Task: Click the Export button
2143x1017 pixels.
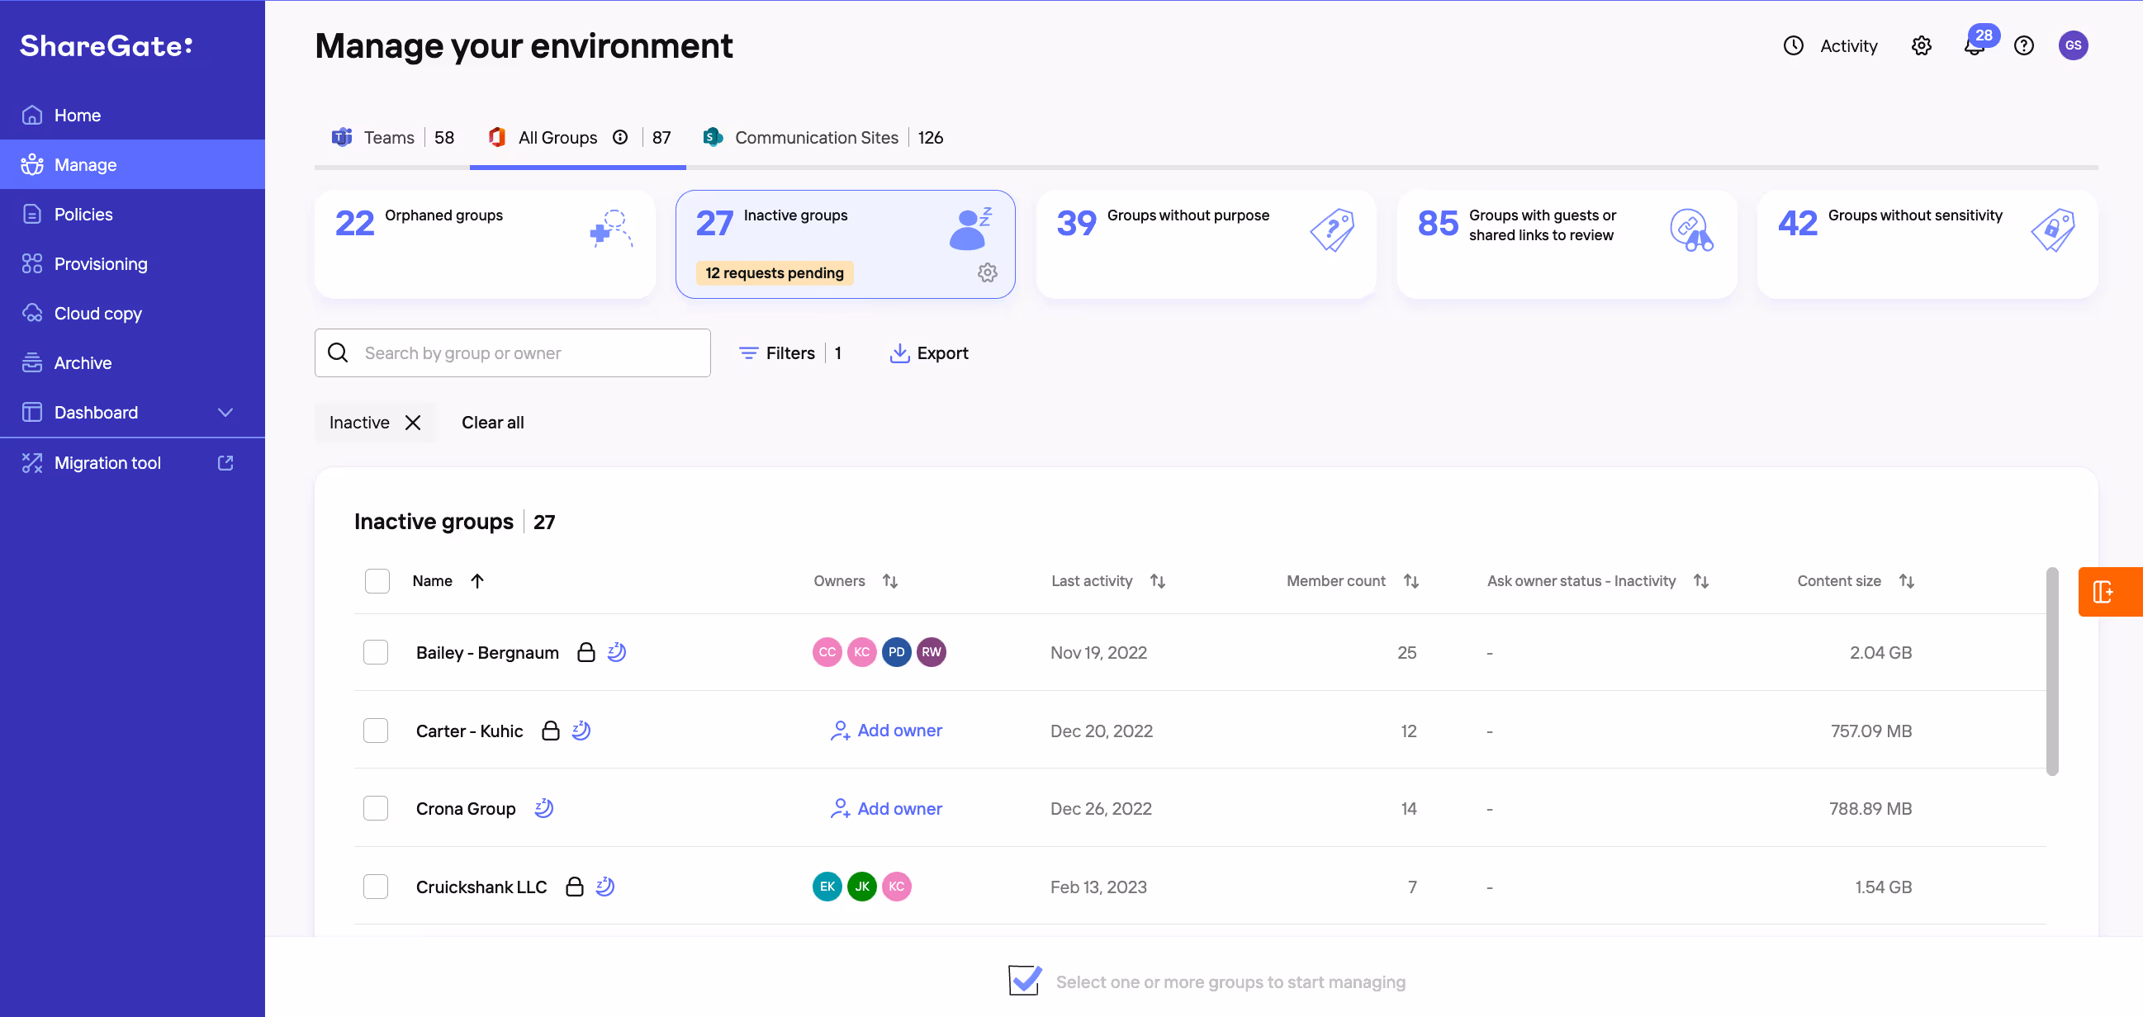Action: [929, 353]
